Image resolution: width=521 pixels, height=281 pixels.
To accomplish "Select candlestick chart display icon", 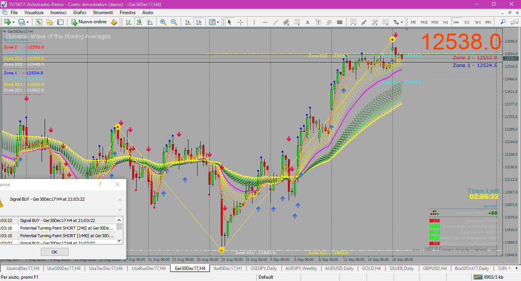I will (x=139, y=22).
